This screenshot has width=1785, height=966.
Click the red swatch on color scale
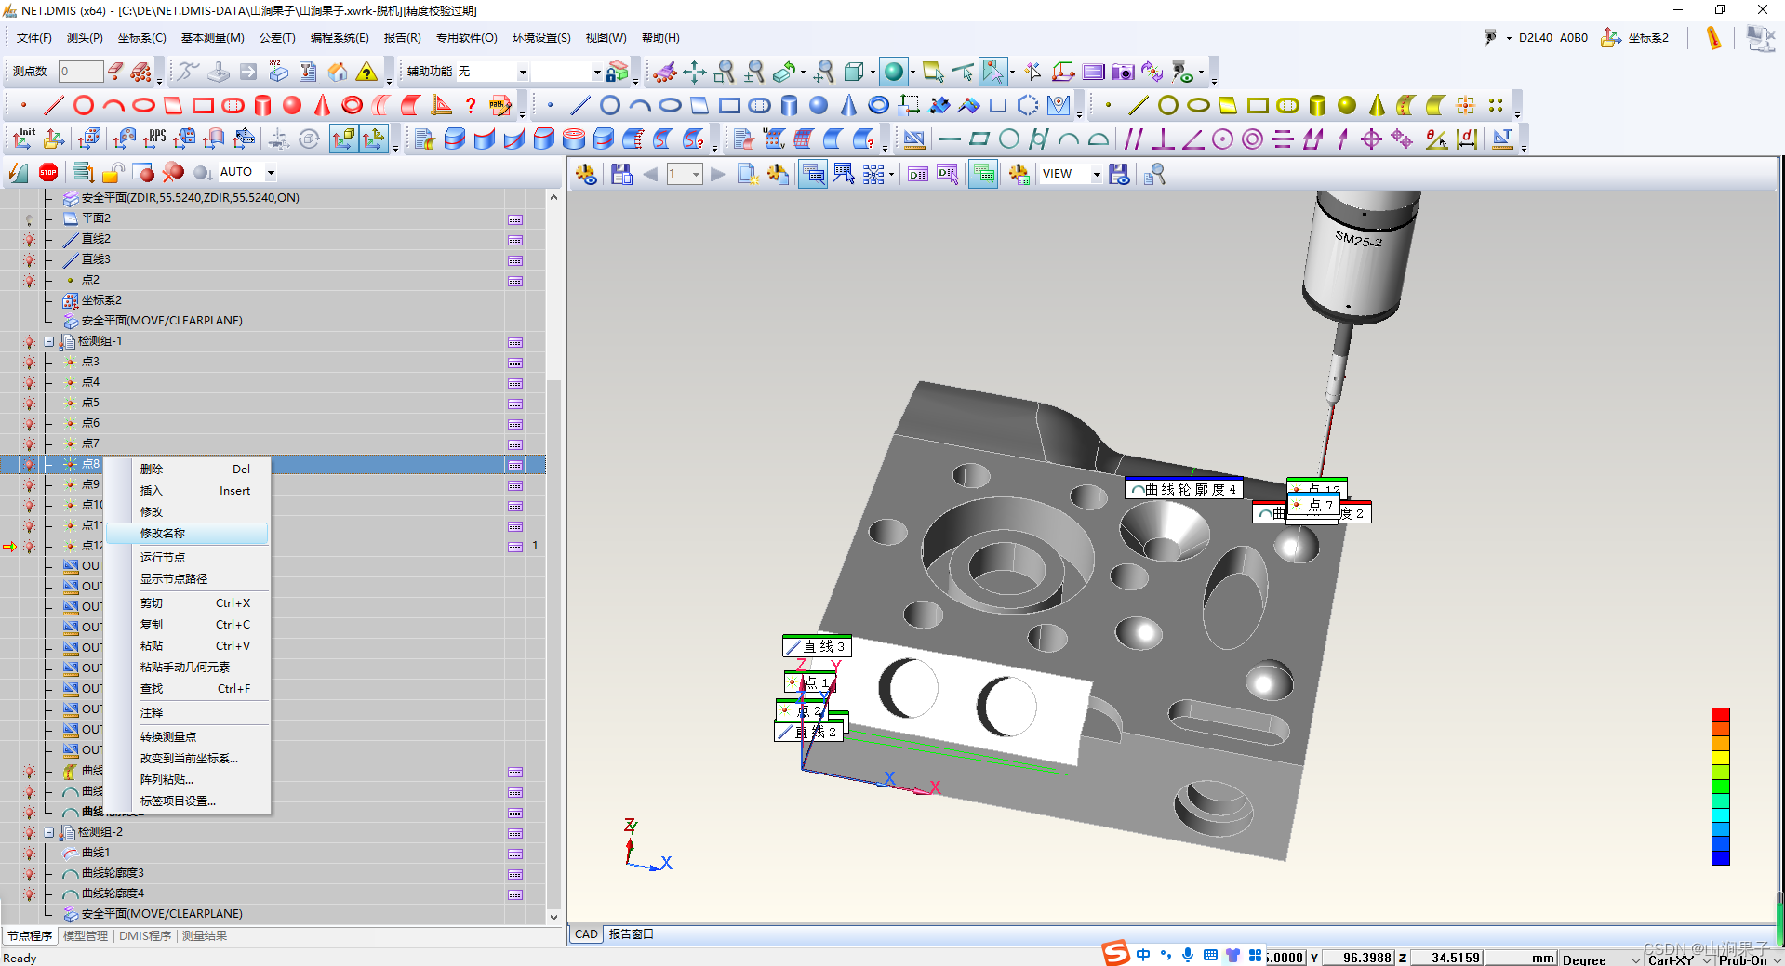[x=1720, y=715]
